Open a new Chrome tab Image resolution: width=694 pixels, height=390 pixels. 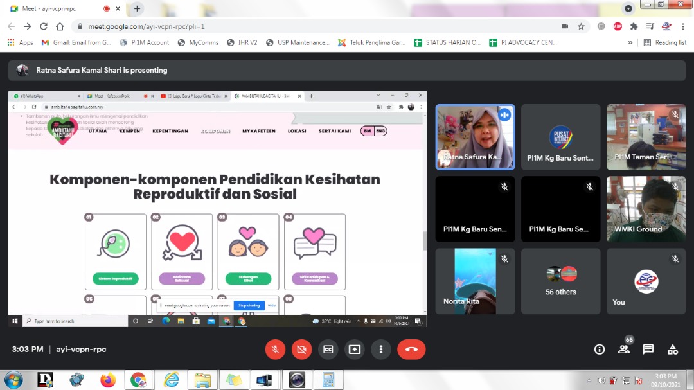coord(138,8)
